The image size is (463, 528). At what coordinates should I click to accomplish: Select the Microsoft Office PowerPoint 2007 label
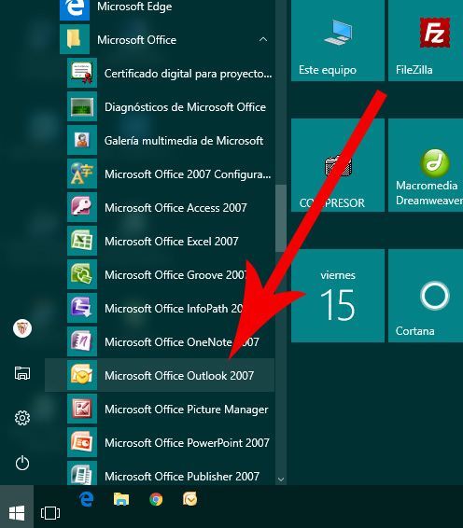[x=187, y=442]
